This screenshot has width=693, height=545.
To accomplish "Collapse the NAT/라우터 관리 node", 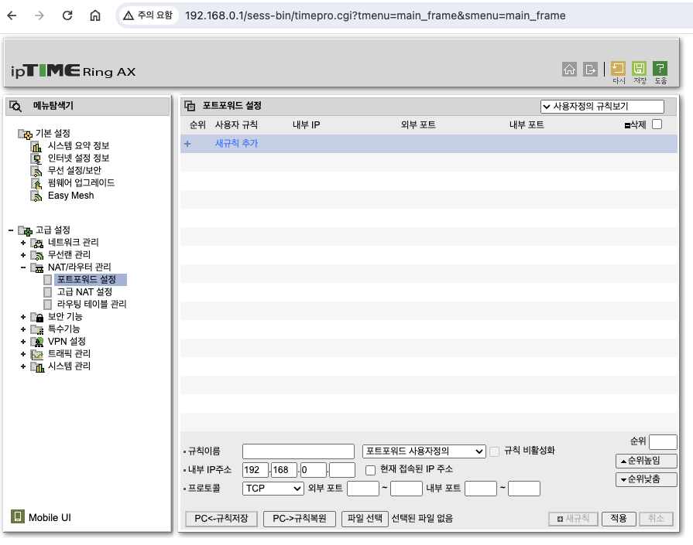I will [x=23, y=267].
